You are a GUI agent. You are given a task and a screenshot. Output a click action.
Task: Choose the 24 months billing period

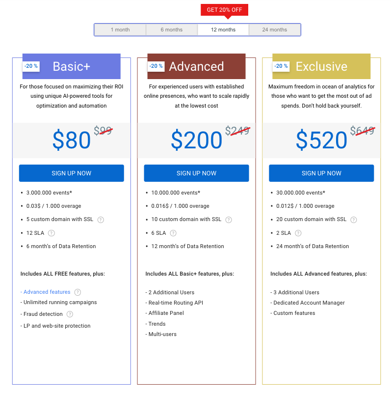(x=275, y=30)
